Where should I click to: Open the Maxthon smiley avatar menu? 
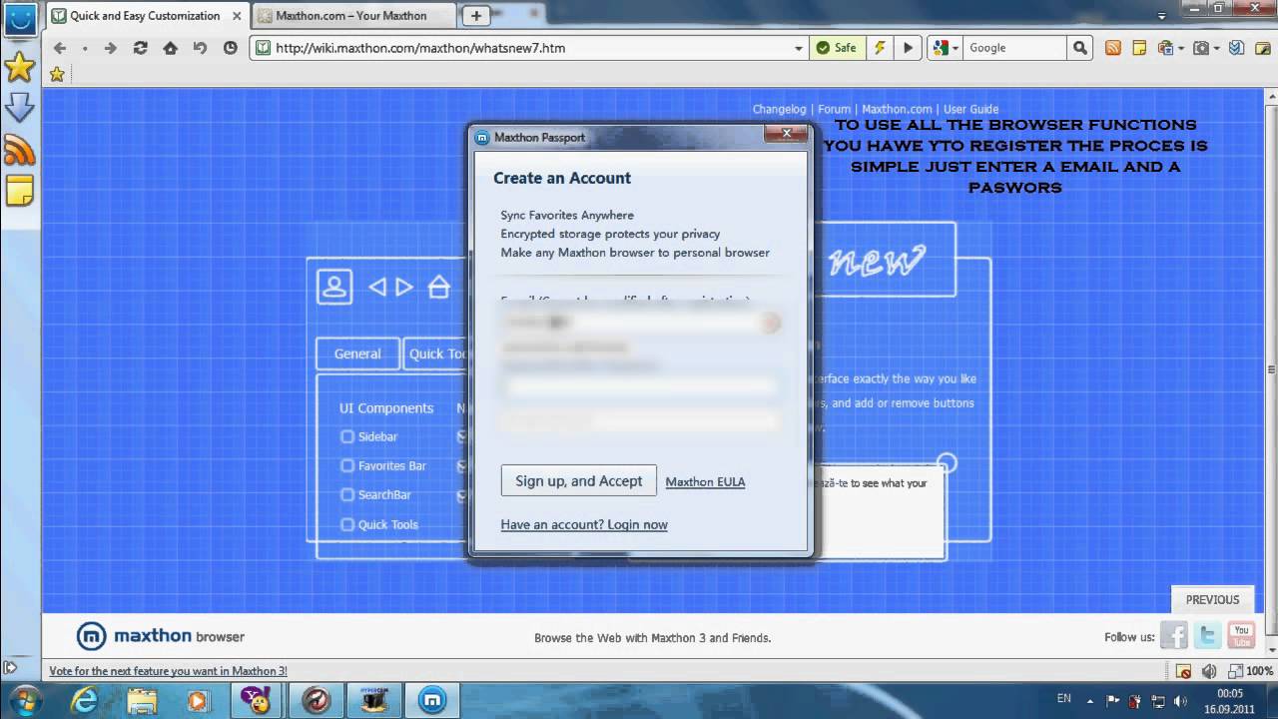(x=19, y=18)
